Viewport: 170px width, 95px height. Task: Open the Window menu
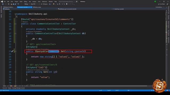pyautogui.click(x=51, y=2)
